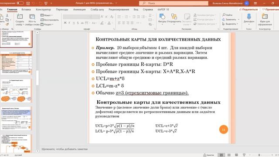Open the Справка tab
The height and width of the screenshot is (157, 279).
pos(148,10)
